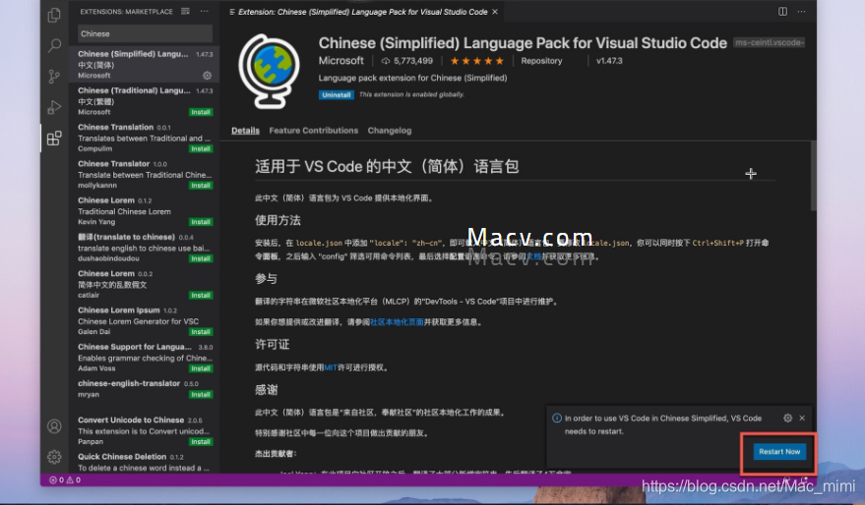Select Quick Chinese Deletion list item
The height and width of the screenshot is (505, 865).
tap(144, 462)
